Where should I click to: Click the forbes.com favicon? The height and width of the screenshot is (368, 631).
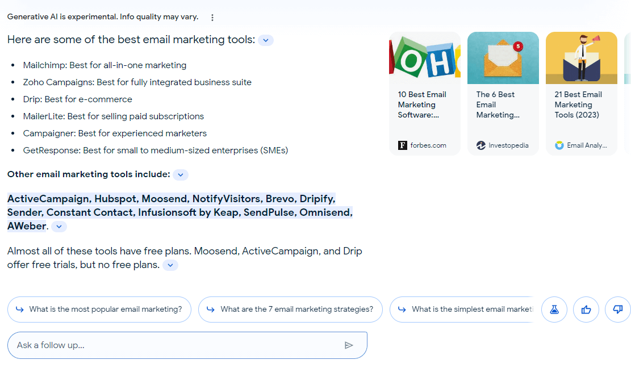(403, 145)
